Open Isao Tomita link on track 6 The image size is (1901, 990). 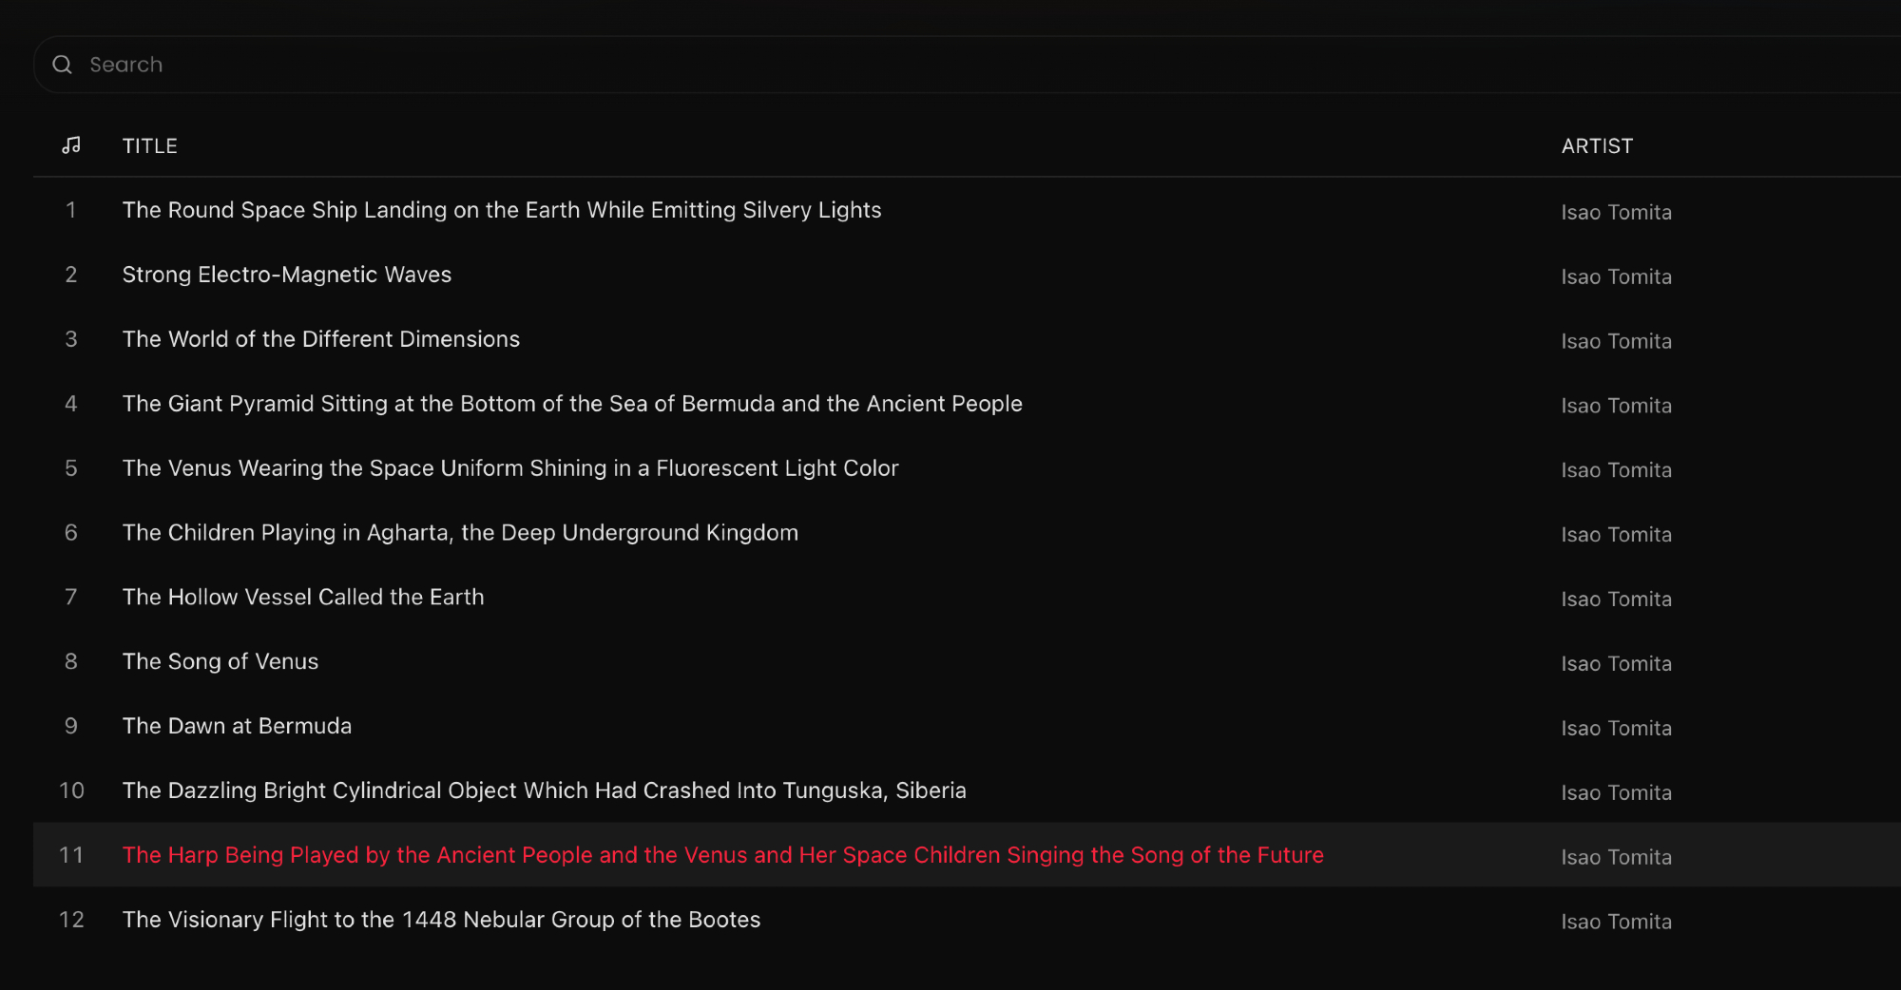(1616, 535)
